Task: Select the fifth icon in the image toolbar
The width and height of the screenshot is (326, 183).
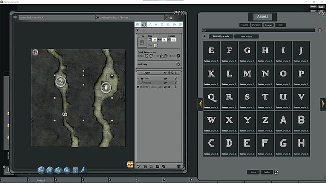Action: 162,24
